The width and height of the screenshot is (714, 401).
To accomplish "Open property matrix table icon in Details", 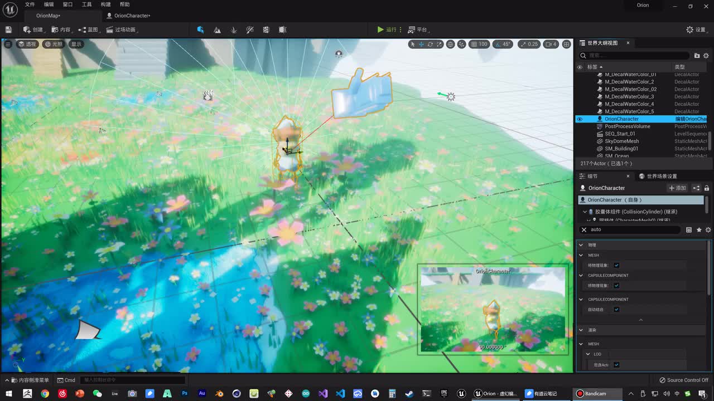I will (689, 229).
